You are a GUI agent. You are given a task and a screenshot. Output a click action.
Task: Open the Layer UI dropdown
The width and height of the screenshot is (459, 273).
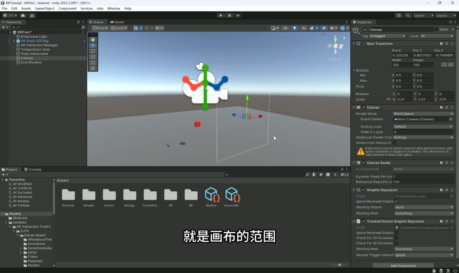(437, 36)
